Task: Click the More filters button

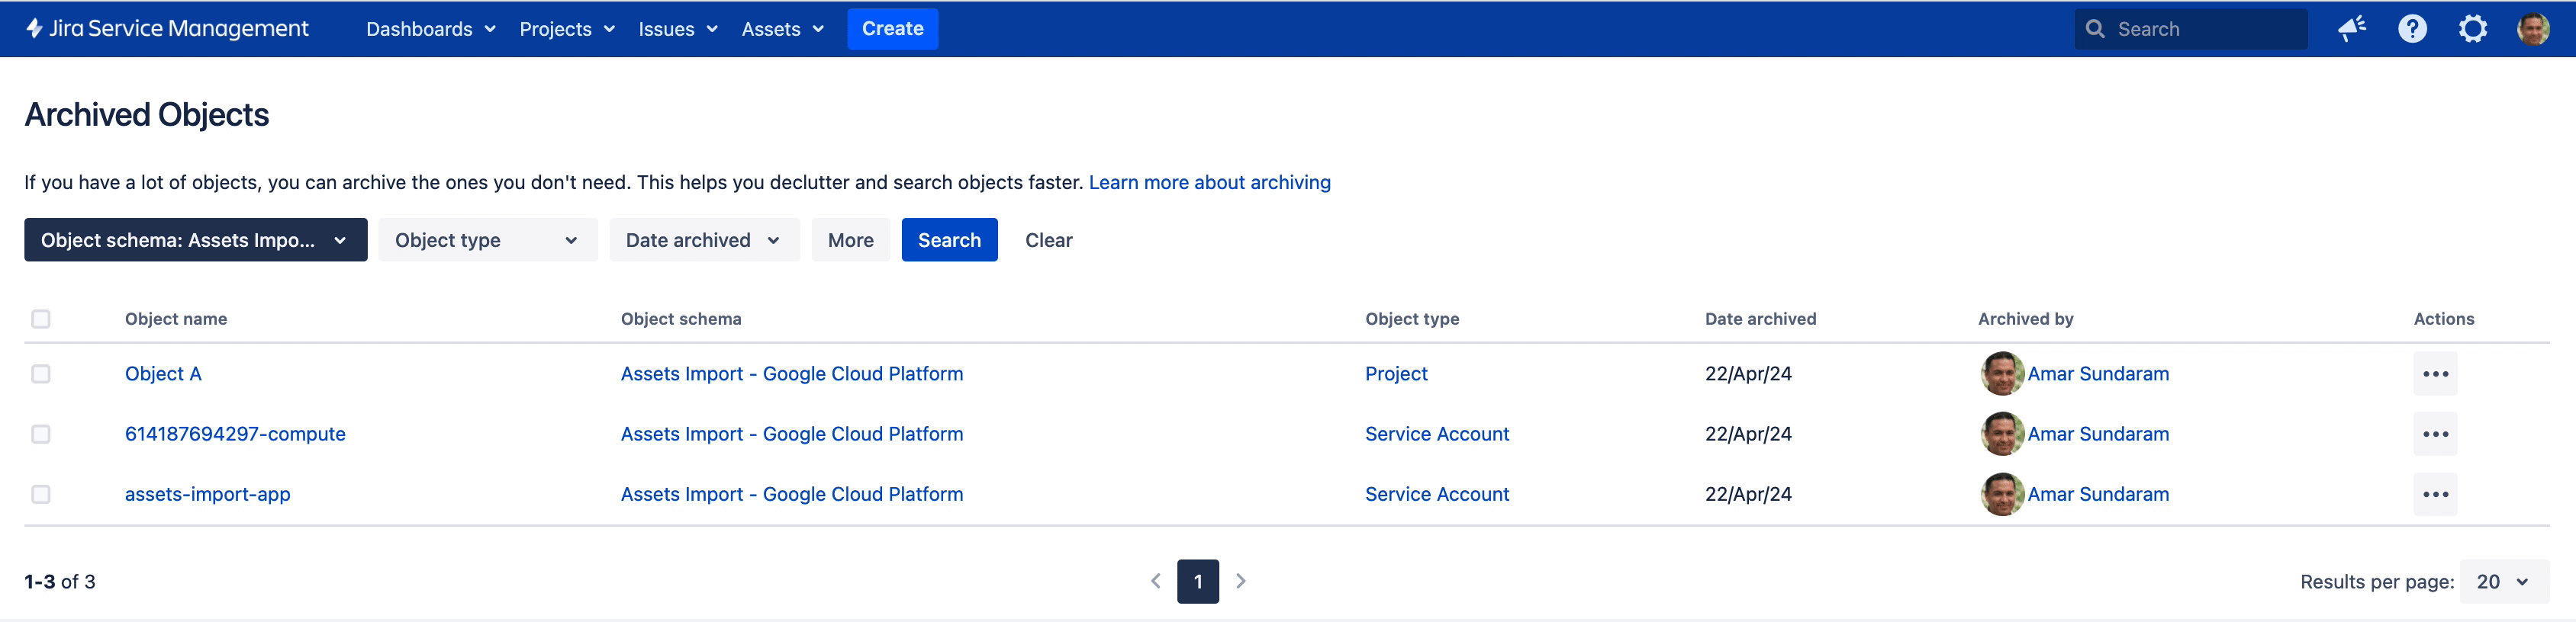Action: coord(850,239)
